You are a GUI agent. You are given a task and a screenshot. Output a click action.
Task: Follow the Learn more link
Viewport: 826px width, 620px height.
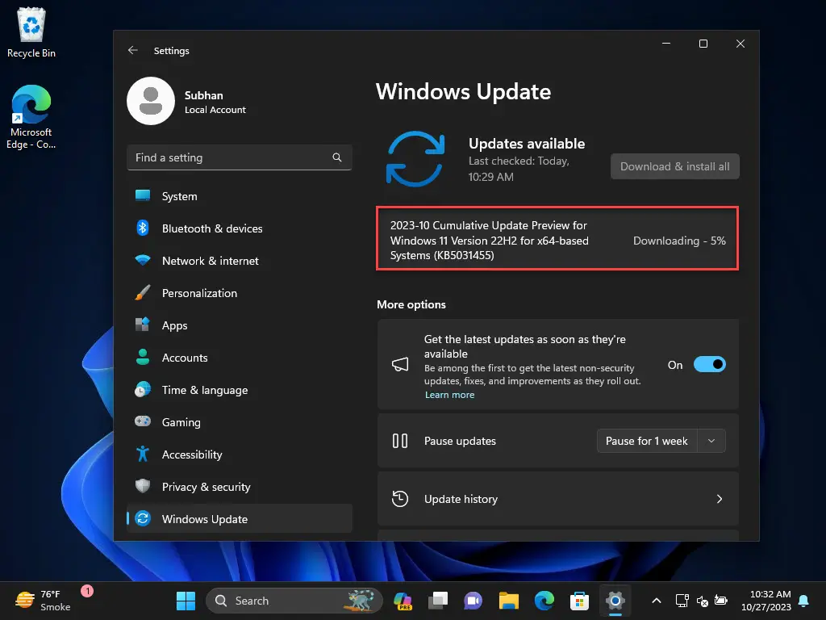click(449, 395)
